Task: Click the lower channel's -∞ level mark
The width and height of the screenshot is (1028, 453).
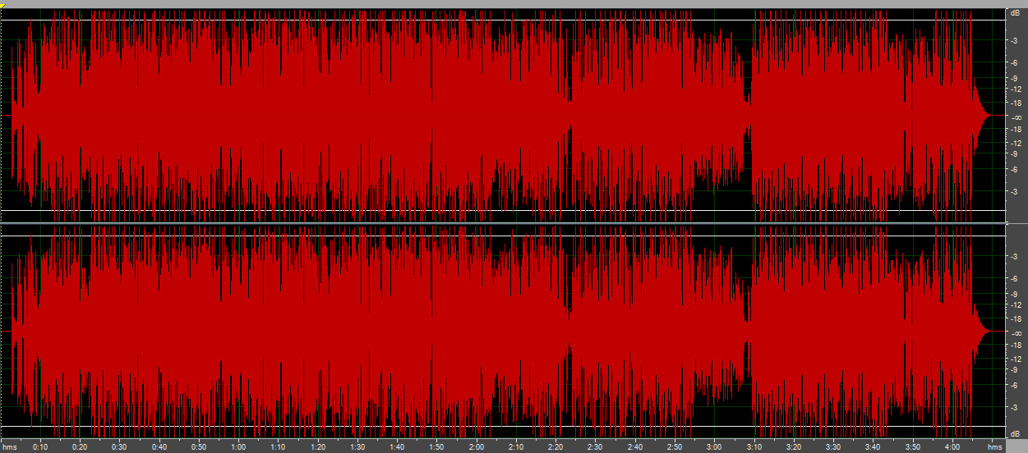Action: [1016, 332]
